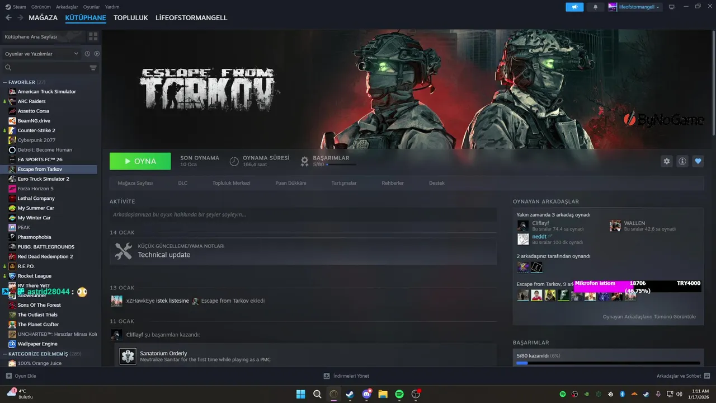Open Discord from the Windows taskbar

366,394
